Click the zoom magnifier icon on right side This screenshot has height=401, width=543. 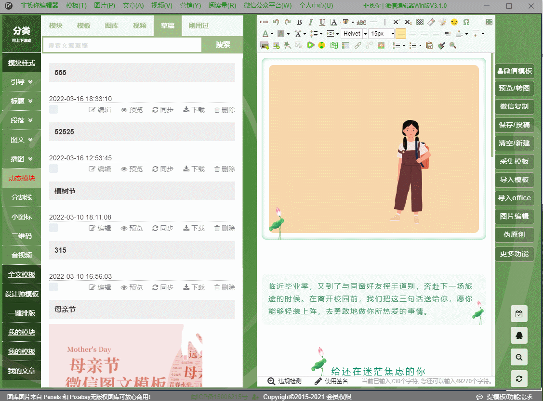pos(519,357)
